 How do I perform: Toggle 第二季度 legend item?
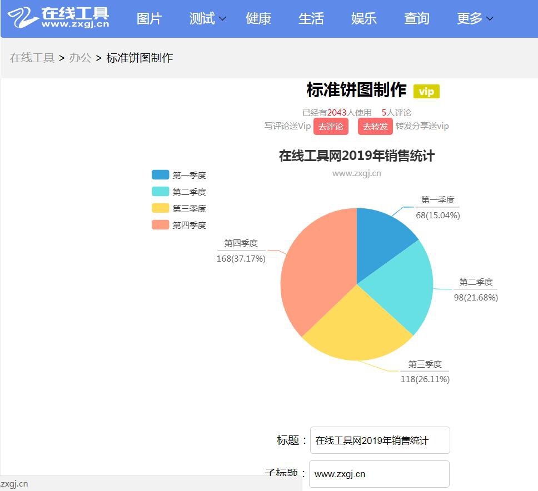click(179, 192)
